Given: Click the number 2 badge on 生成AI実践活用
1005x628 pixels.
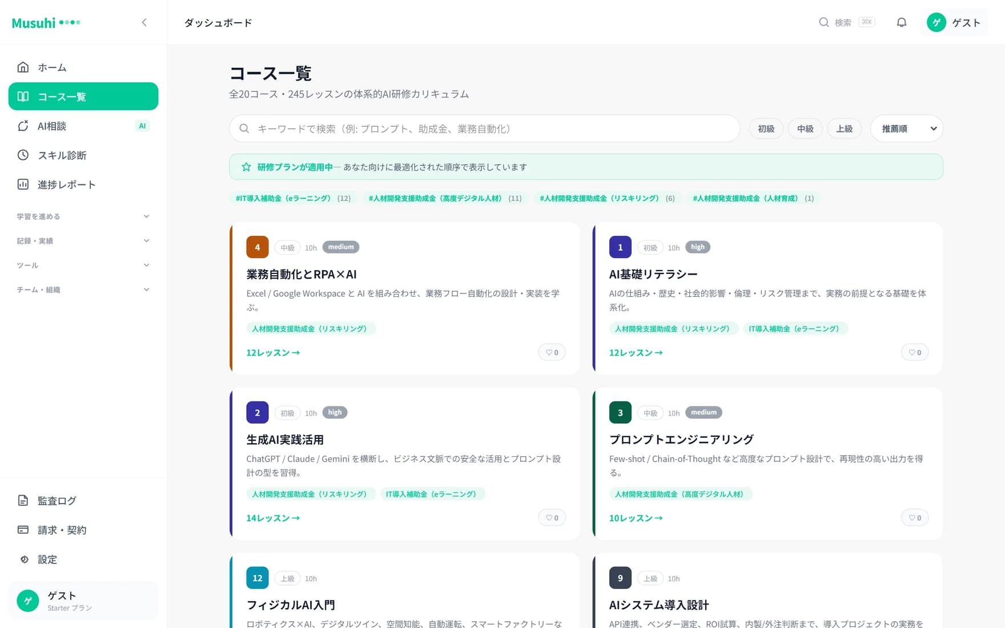Looking at the screenshot, I should pos(258,413).
